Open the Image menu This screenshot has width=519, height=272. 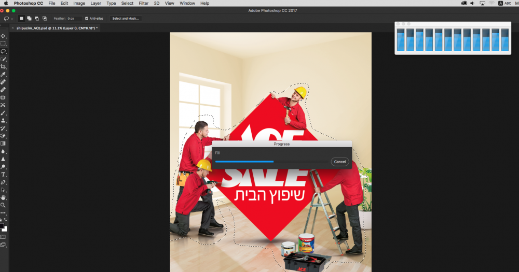[x=79, y=3]
